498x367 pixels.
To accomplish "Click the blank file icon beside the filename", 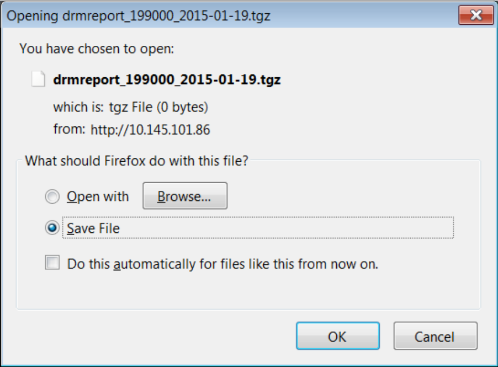I will click(38, 79).
